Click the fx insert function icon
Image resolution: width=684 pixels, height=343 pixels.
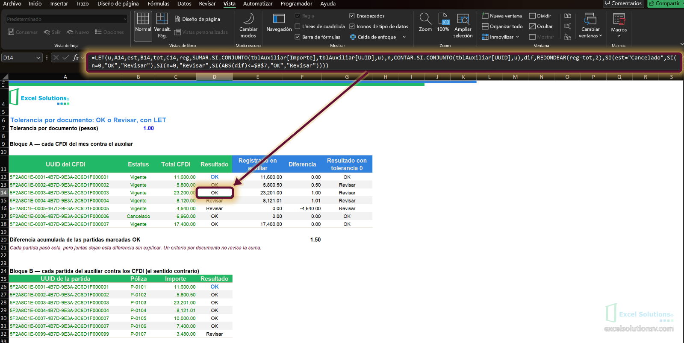click(76, 57)
